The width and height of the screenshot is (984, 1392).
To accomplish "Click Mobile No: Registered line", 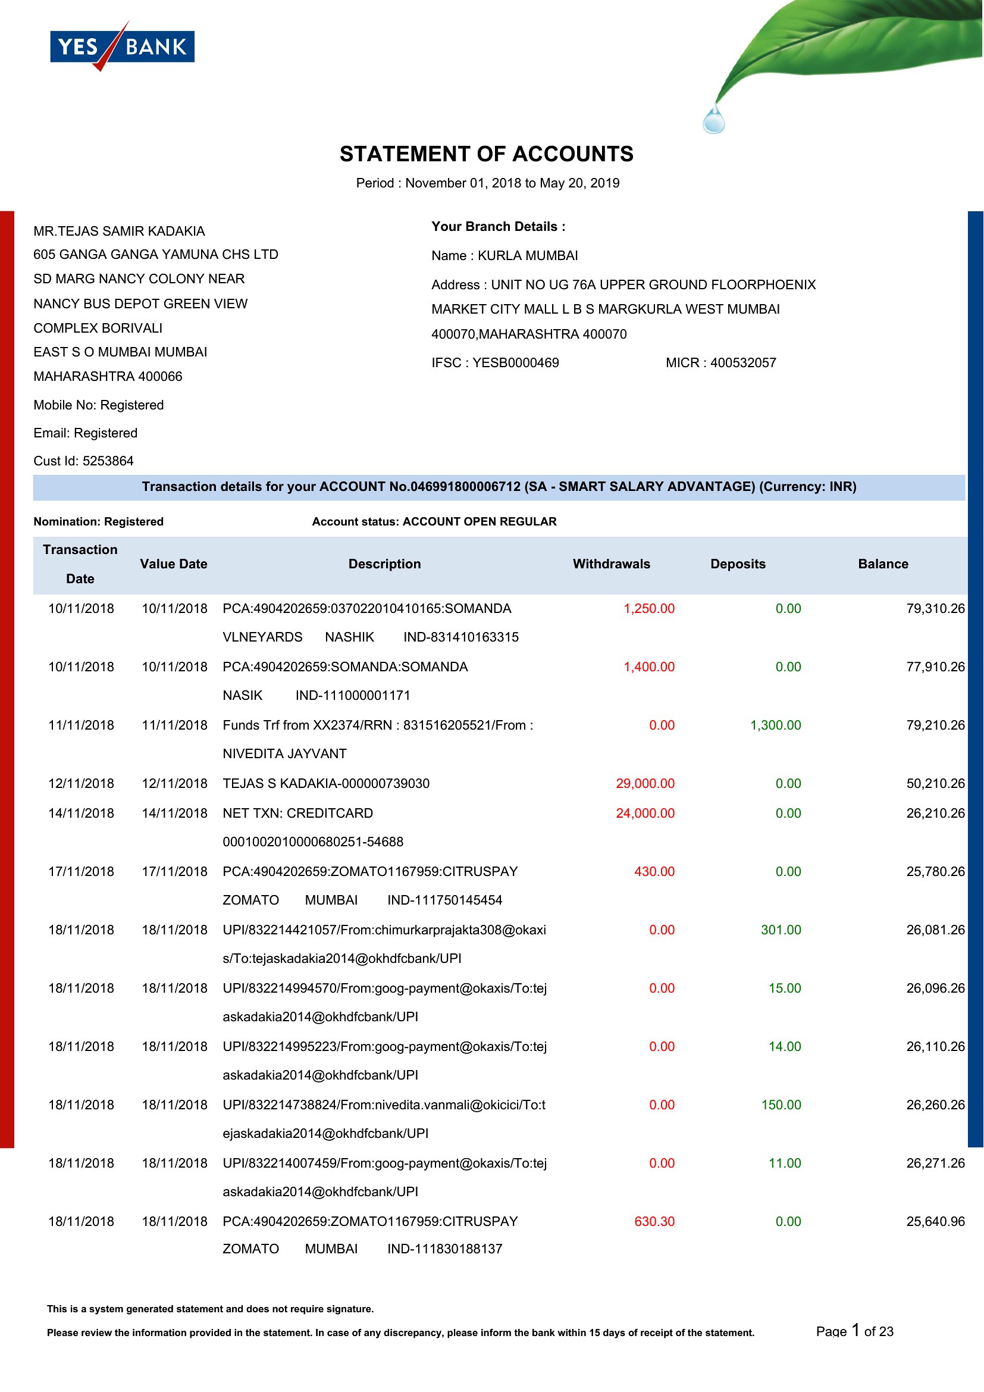I will [99, 405].
